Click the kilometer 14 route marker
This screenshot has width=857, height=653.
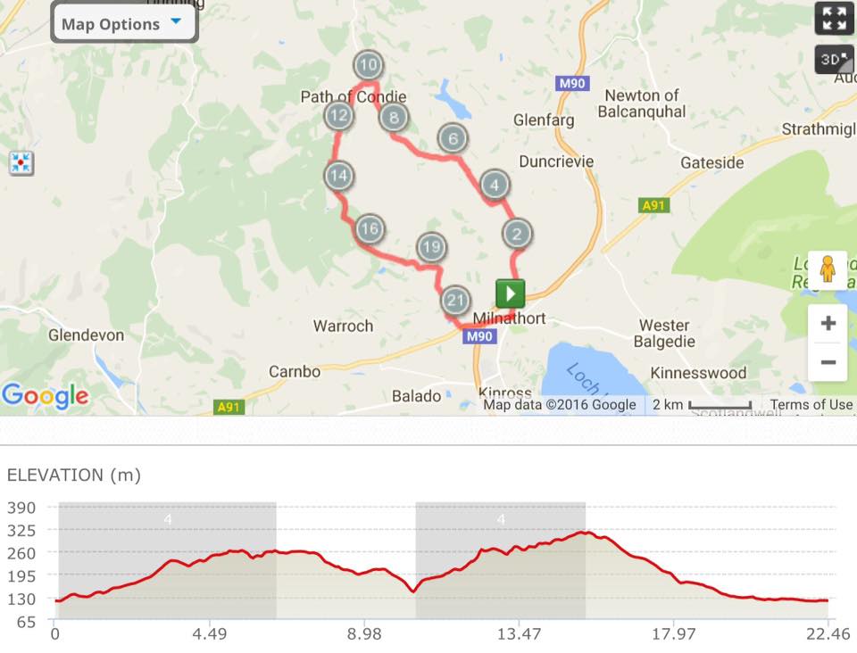click(x=337, y=176)
